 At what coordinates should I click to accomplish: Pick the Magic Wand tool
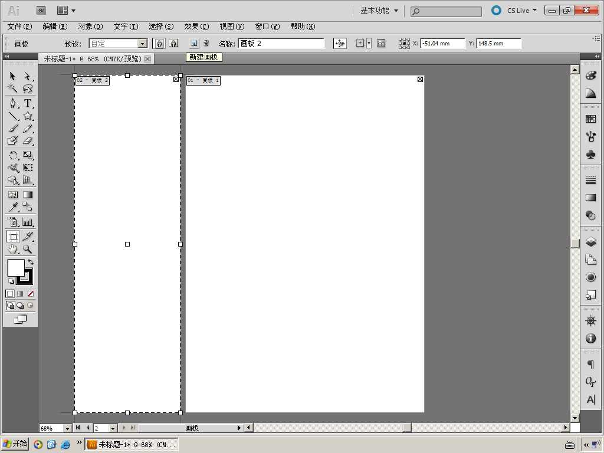(12, 88)
